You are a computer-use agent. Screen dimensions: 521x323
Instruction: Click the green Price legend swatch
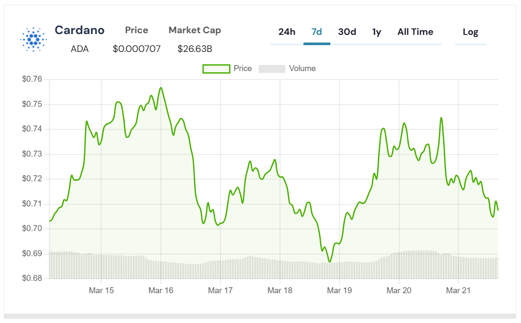[216, 69]
